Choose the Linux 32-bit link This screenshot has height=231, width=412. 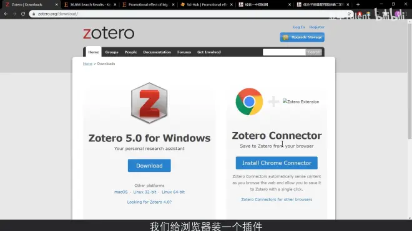point(145,192)
